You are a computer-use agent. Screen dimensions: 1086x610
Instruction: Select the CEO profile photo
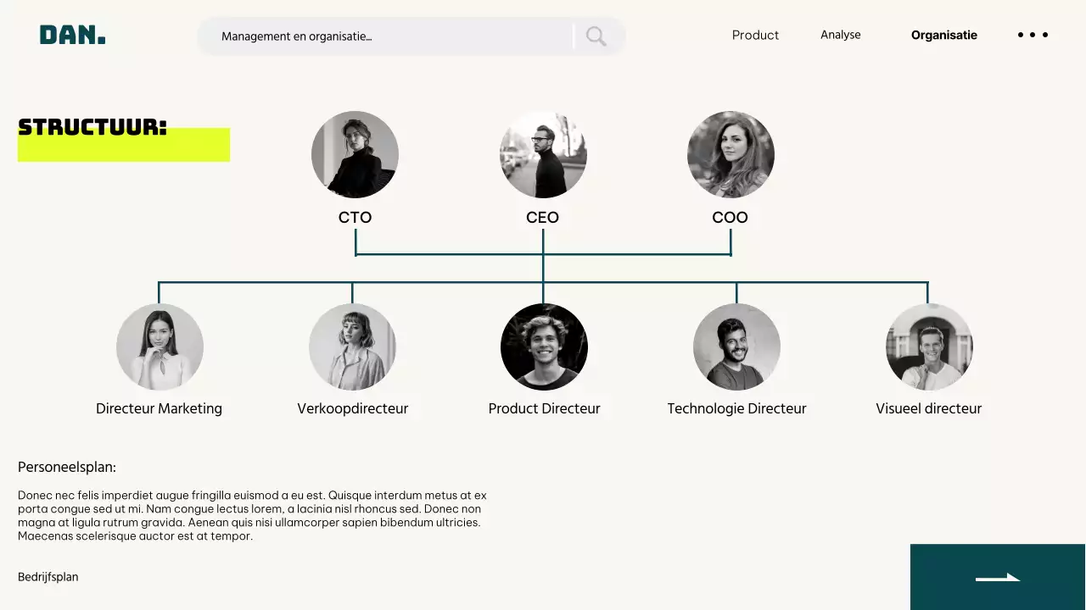pos(543,154)
